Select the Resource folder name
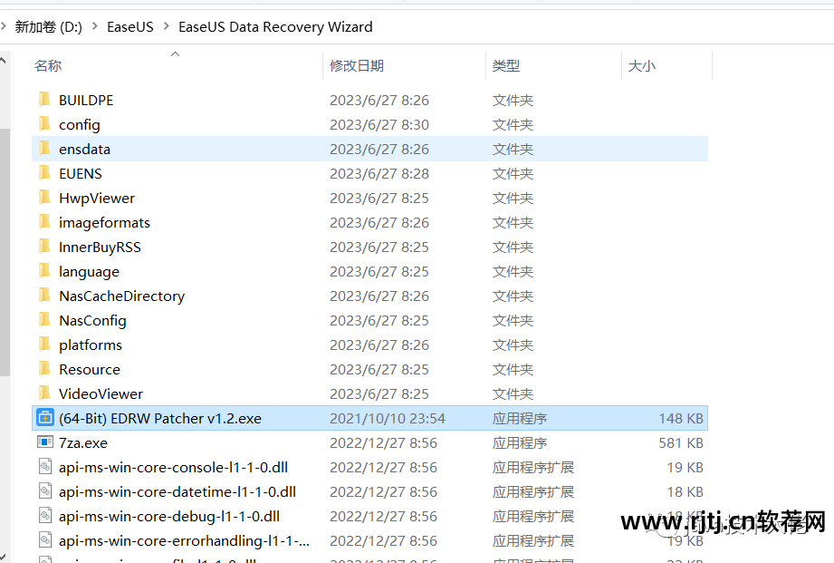This screenshot has height=563, width=834. pos(90,370)
